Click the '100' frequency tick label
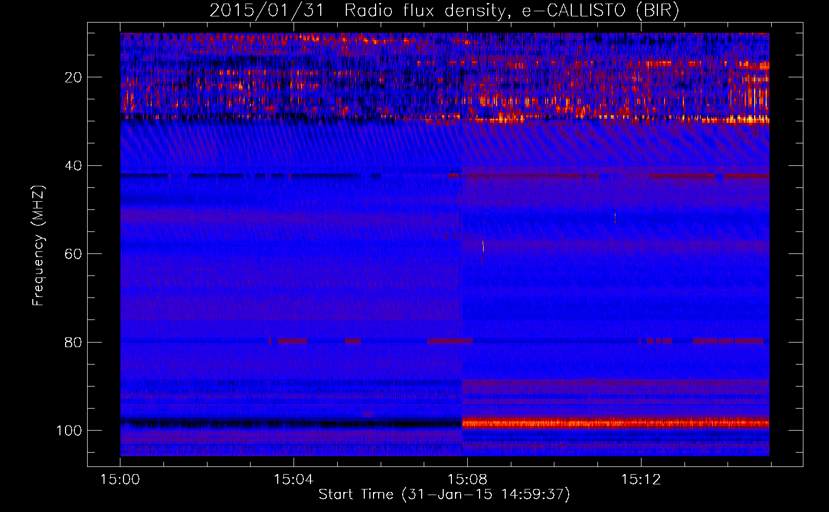Screen dimensions: 829x512 pyautogui.click(x=69, y=431)
